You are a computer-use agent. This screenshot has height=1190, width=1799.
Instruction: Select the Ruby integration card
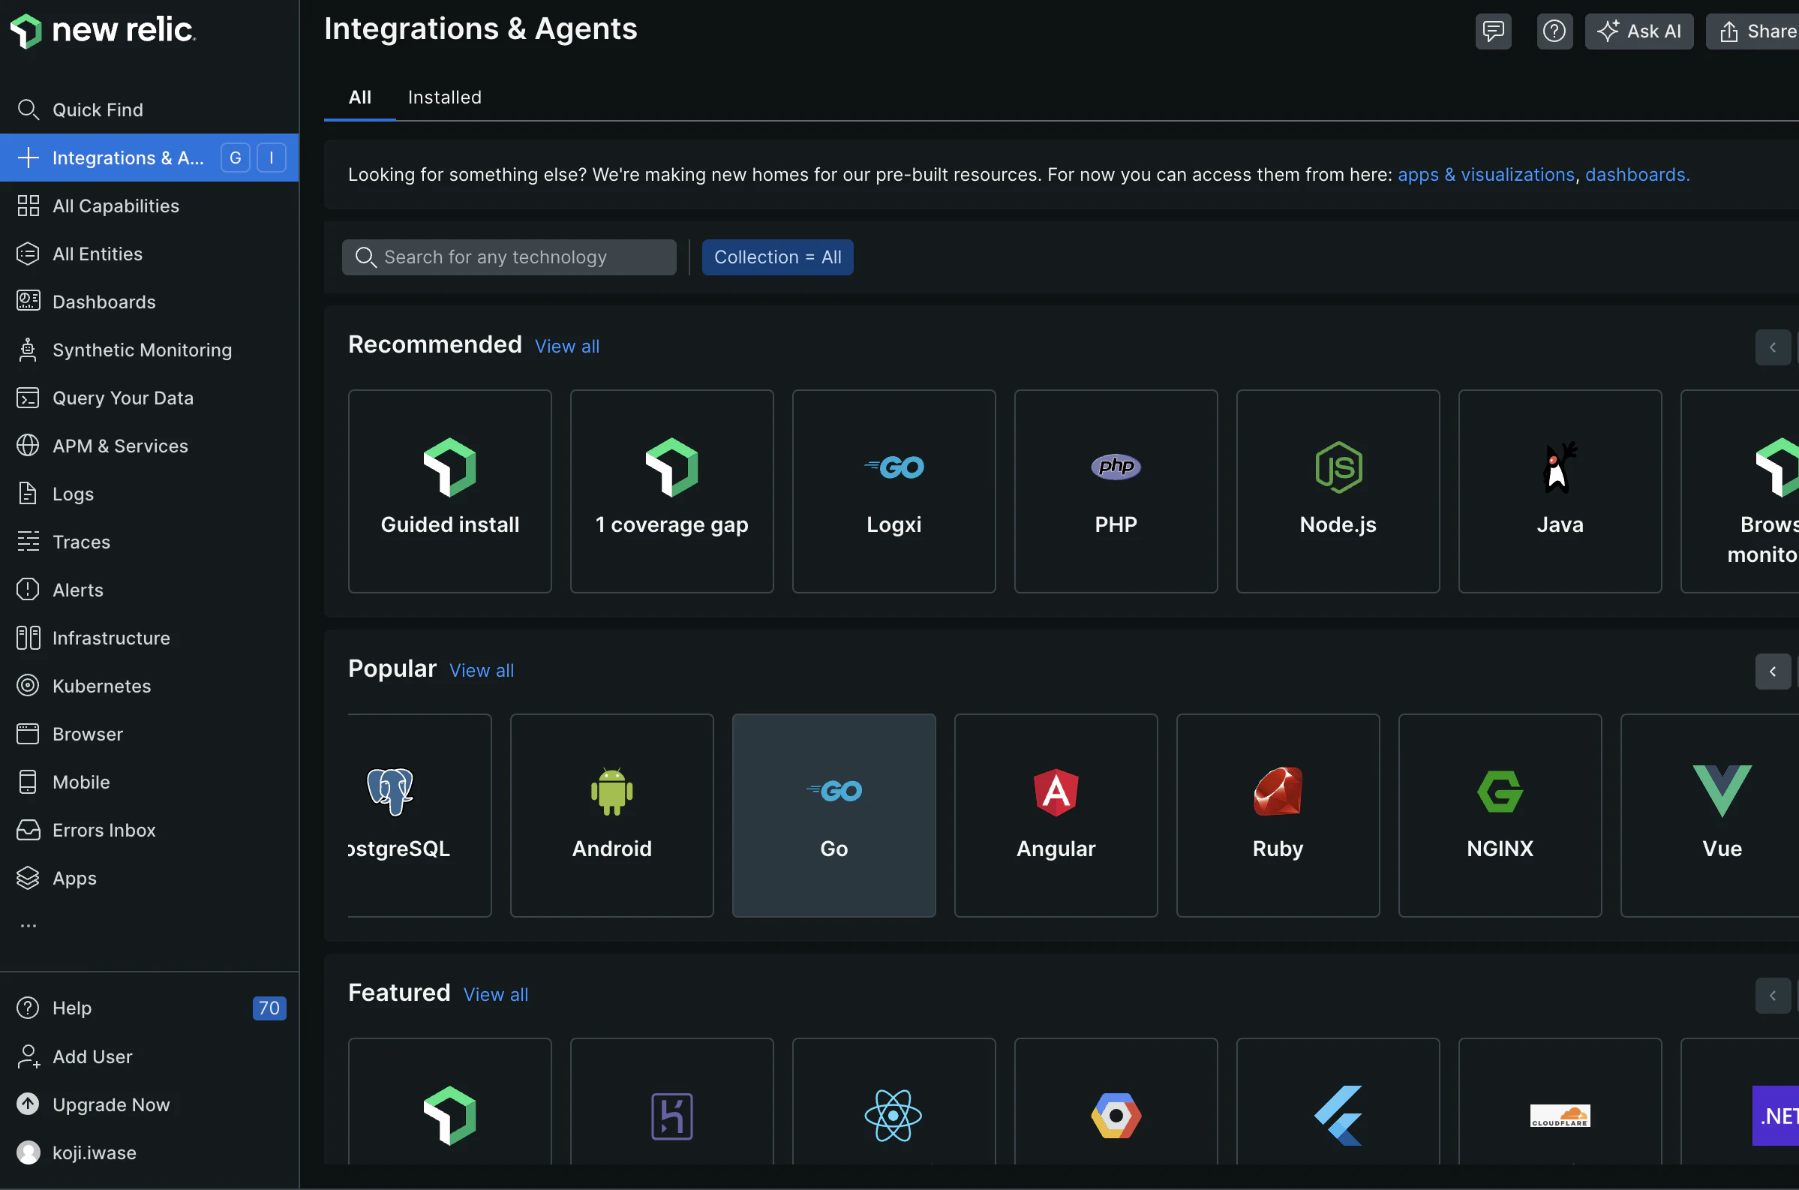pos(1278,816)
